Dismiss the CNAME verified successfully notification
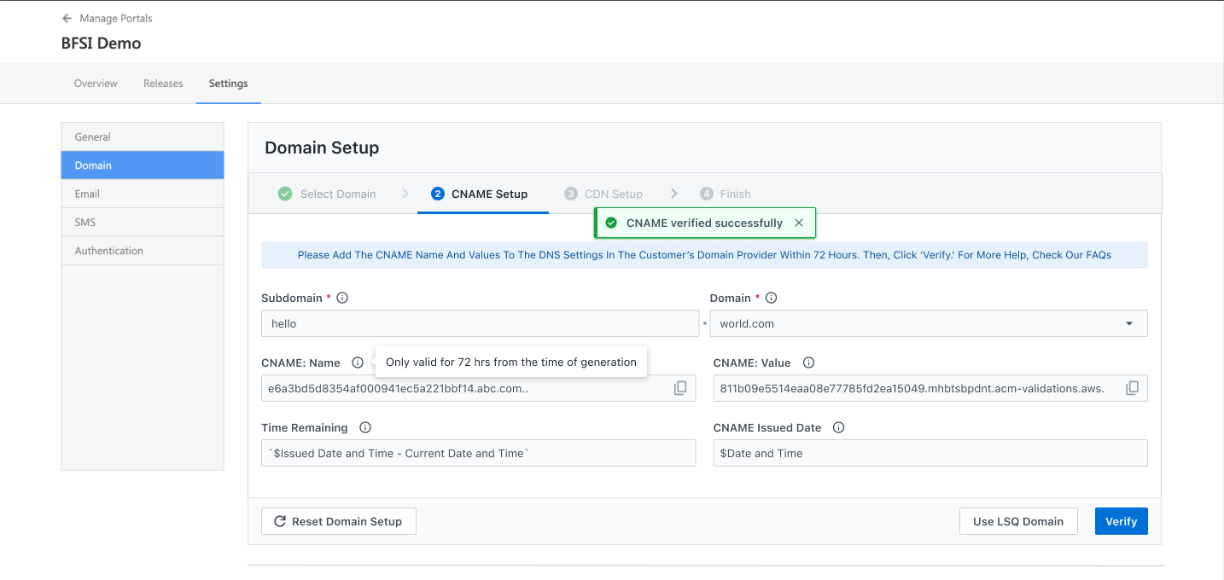 pyautogui.click(x=799, y=223)
